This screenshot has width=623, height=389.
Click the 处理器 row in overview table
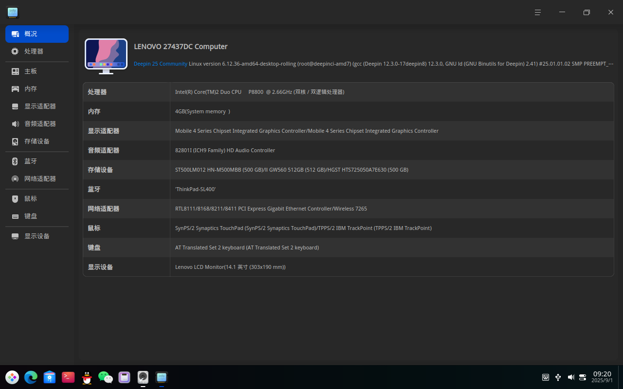(x=348, y=92)
